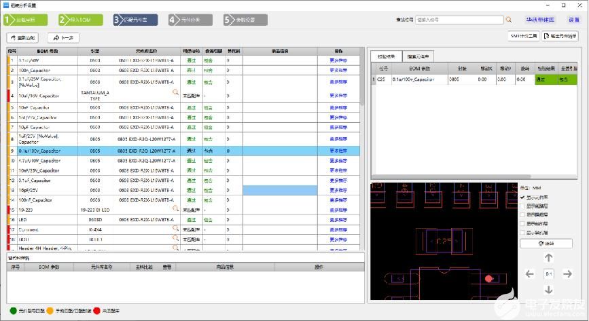Image resolution: width=589 pixels, height=321 pixels.
Task: Click the package column header in BOM table
Action: [x=95, y=51]
